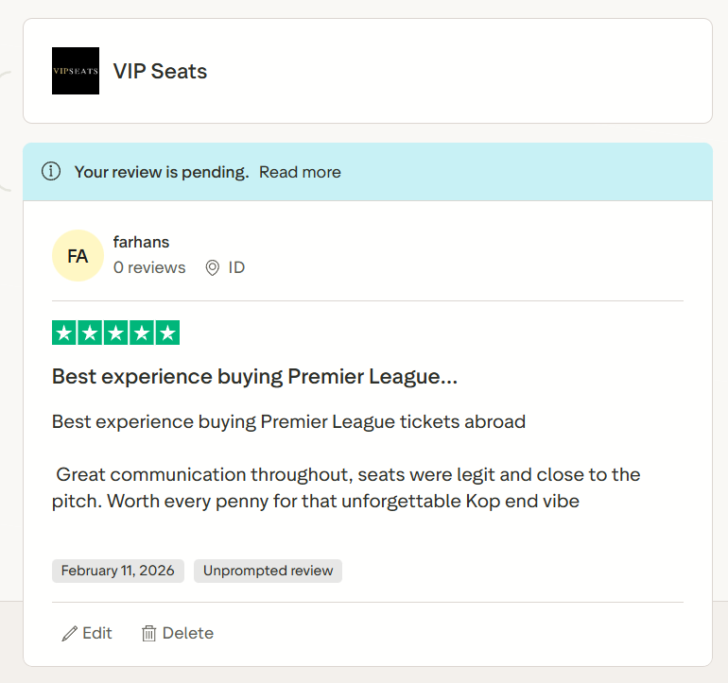Click the ID country label
The image size is (728, 683).
click(236, 267)
